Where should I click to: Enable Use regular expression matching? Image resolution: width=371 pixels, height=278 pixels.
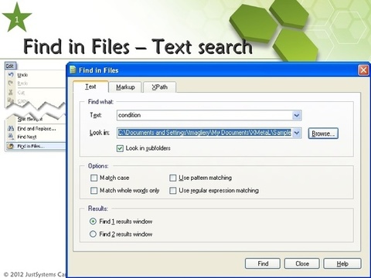point(173,191)
